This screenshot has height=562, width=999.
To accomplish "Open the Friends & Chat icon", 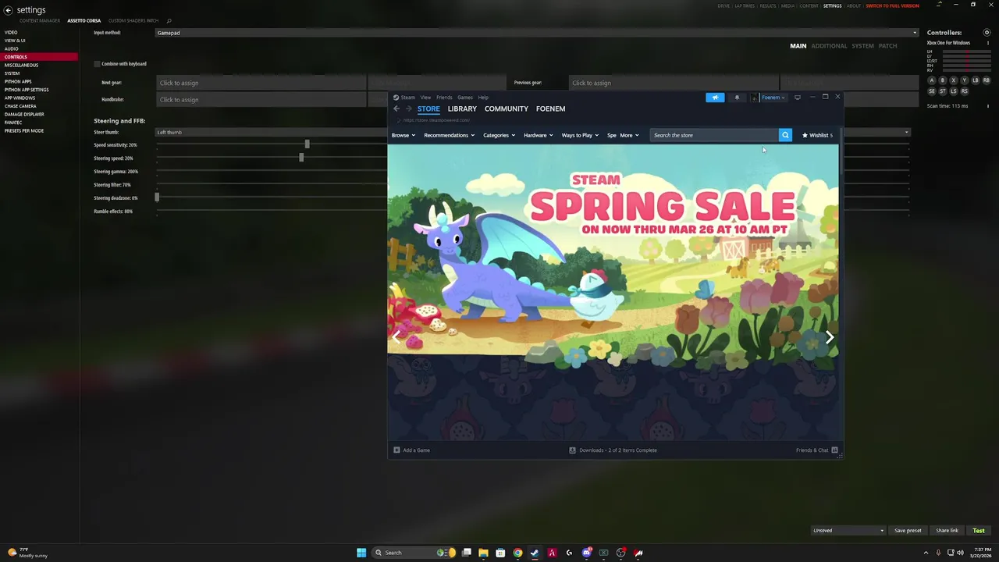I will [x=834, y=450].
